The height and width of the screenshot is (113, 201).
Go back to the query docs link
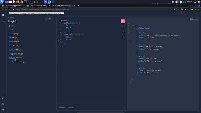[11, 18]
